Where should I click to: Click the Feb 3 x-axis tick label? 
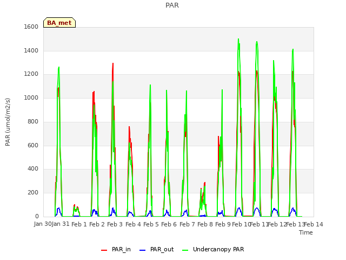[115, 224]
